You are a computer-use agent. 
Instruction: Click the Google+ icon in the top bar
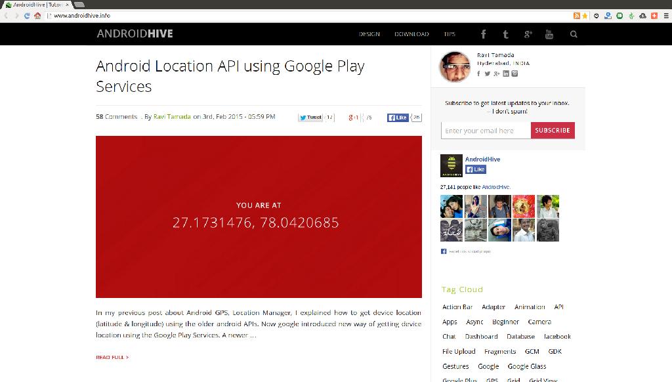(x=527, y=33)
